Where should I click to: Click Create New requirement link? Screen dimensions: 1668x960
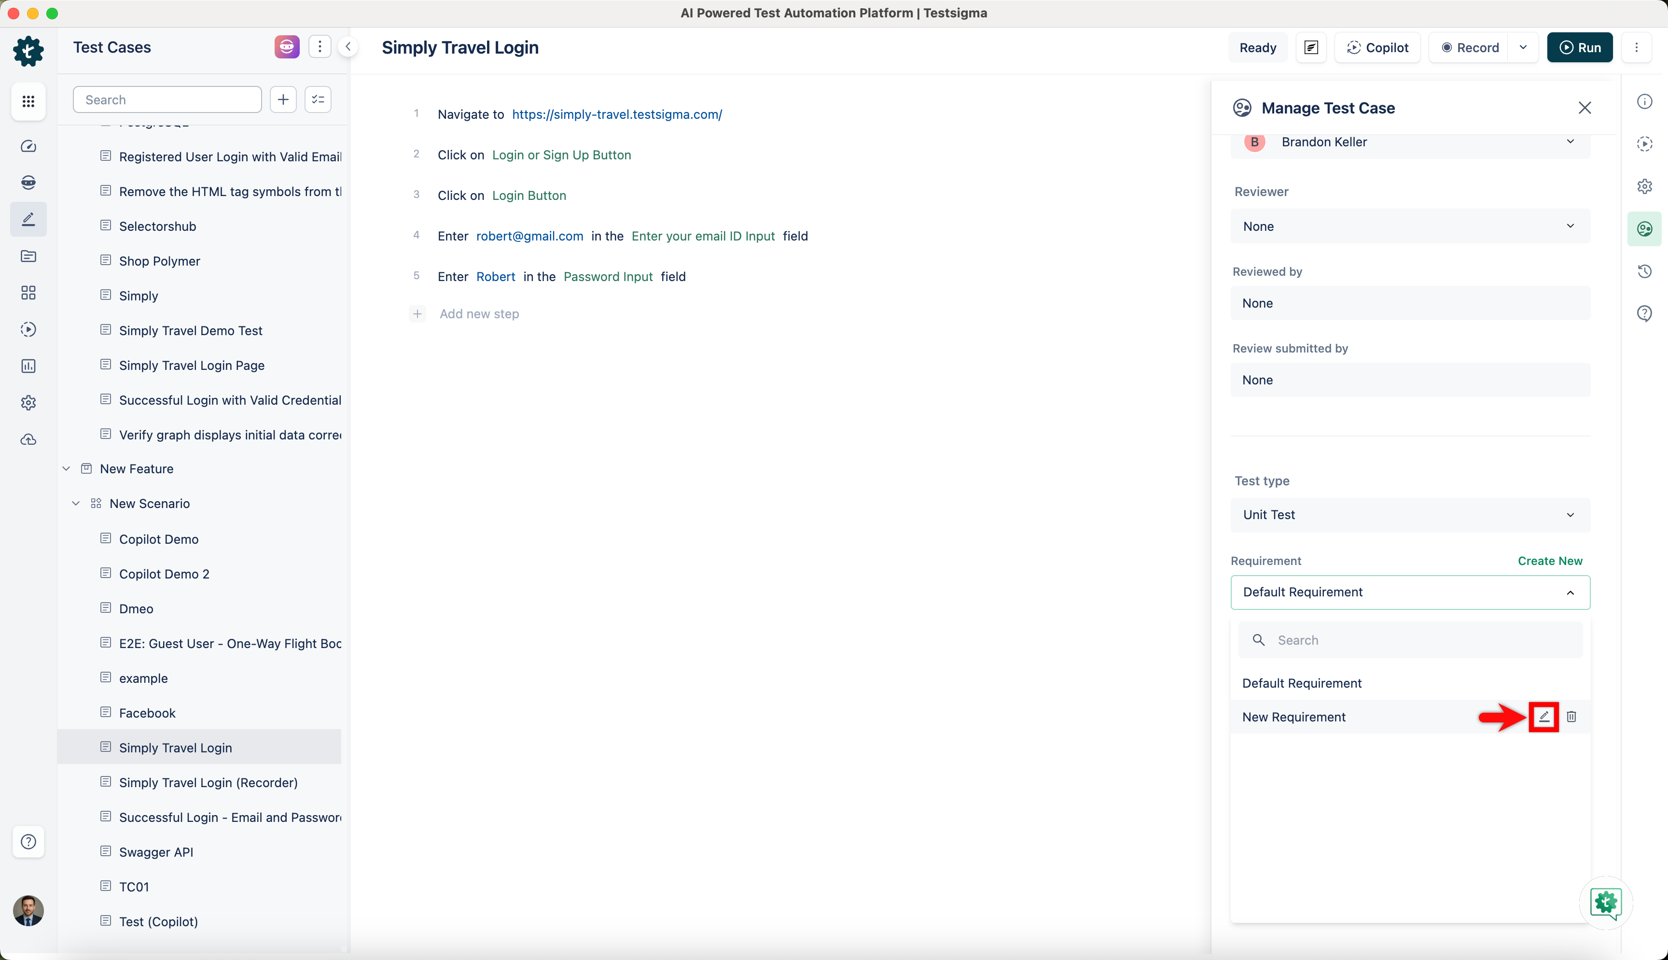tap(1550, 561)
